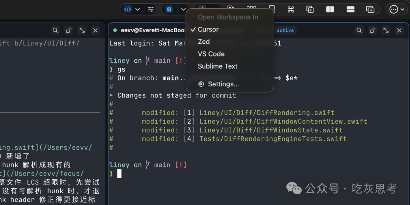Search in the active terminal pane
The image size is (410, 205).
pyautogui.click(x=359, y=30)
